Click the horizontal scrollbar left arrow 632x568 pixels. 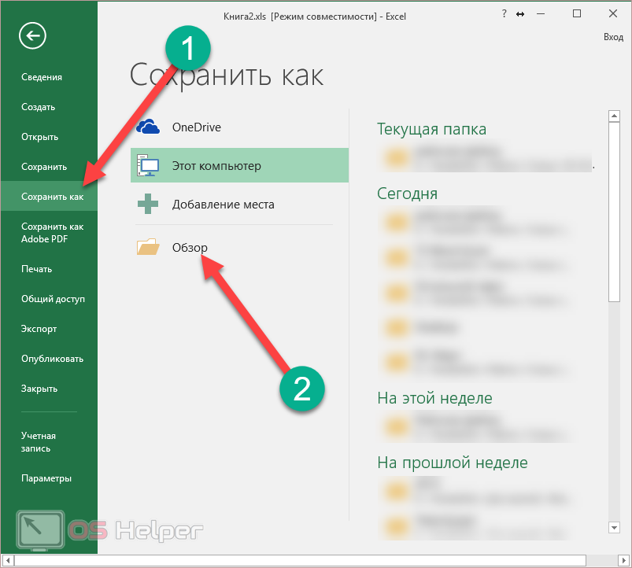[8, 560]
